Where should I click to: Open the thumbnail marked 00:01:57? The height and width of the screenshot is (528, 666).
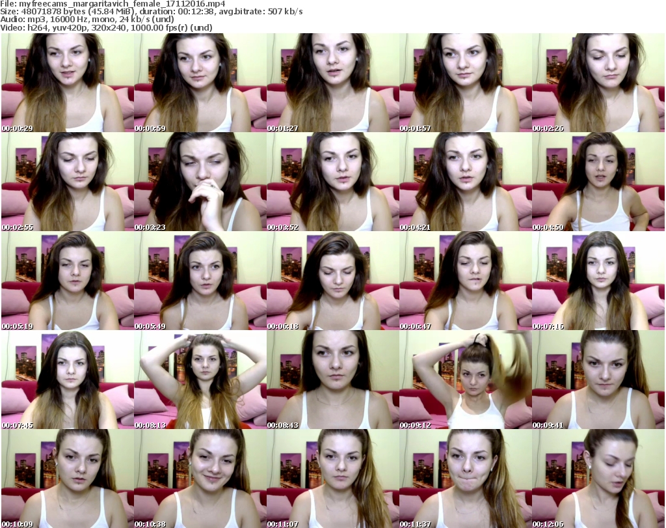click(465, 83)
